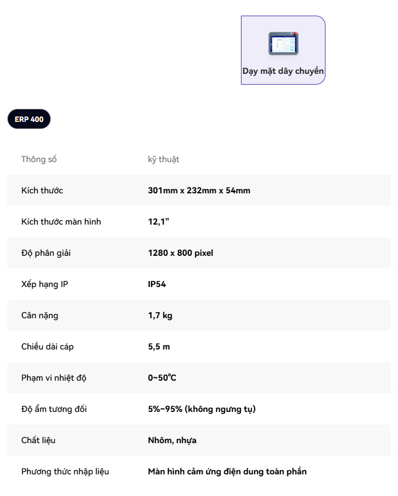Select the "Kích thước" row label
This screenshot has height=496, width=398.
(42, 190)
